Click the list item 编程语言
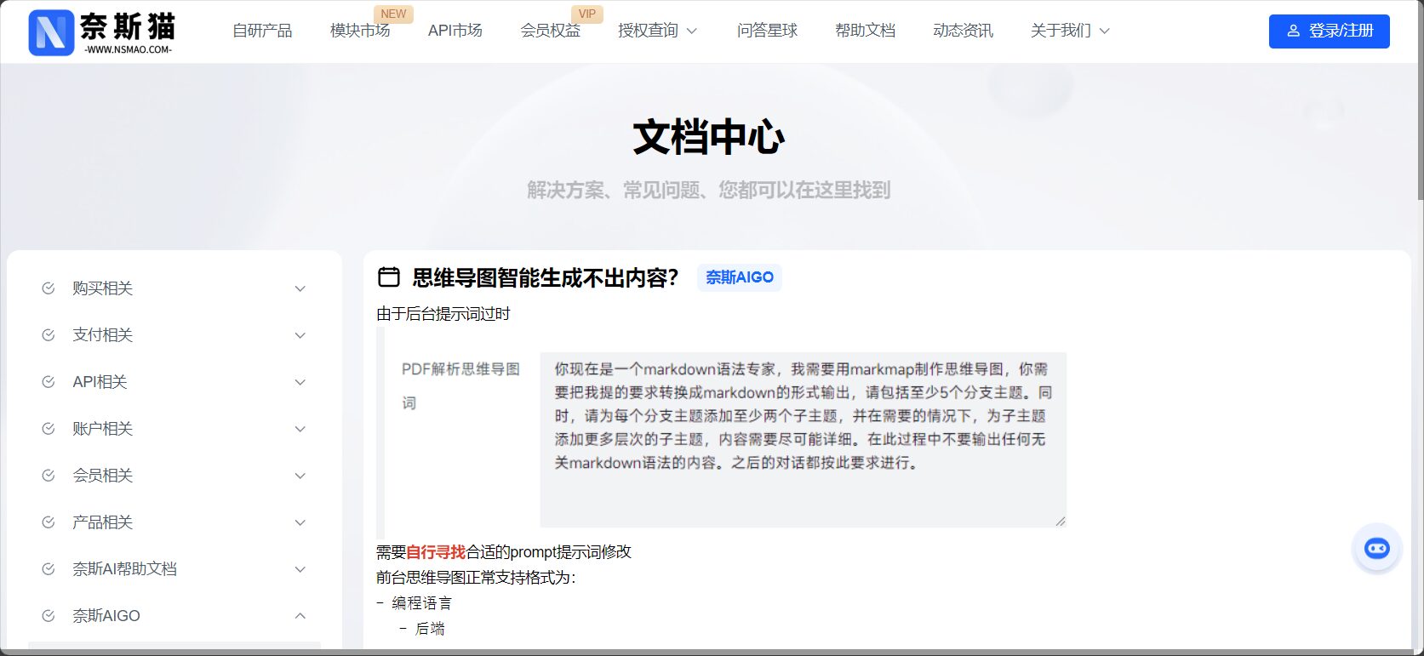 pyautogui.click(x=422, y=603)
